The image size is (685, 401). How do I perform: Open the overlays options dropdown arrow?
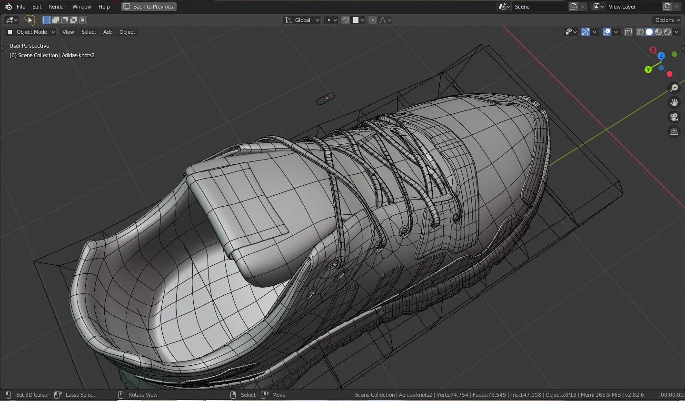[616, 32]
